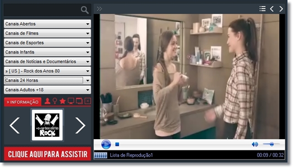Select the INFORMAÇÃO tab
293x168 pixels.
[x=22, y=102]
